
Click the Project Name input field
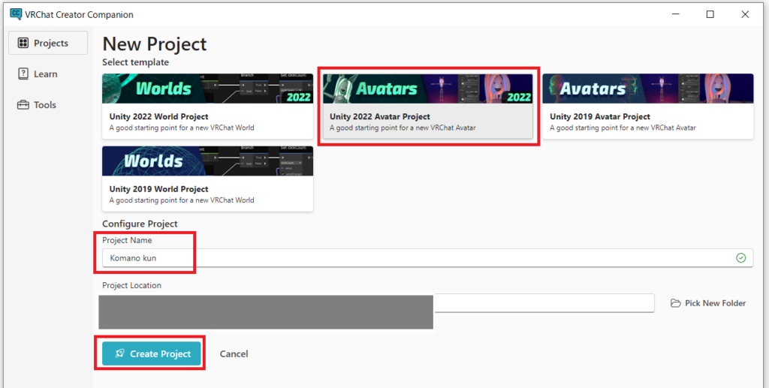[427, 257]
